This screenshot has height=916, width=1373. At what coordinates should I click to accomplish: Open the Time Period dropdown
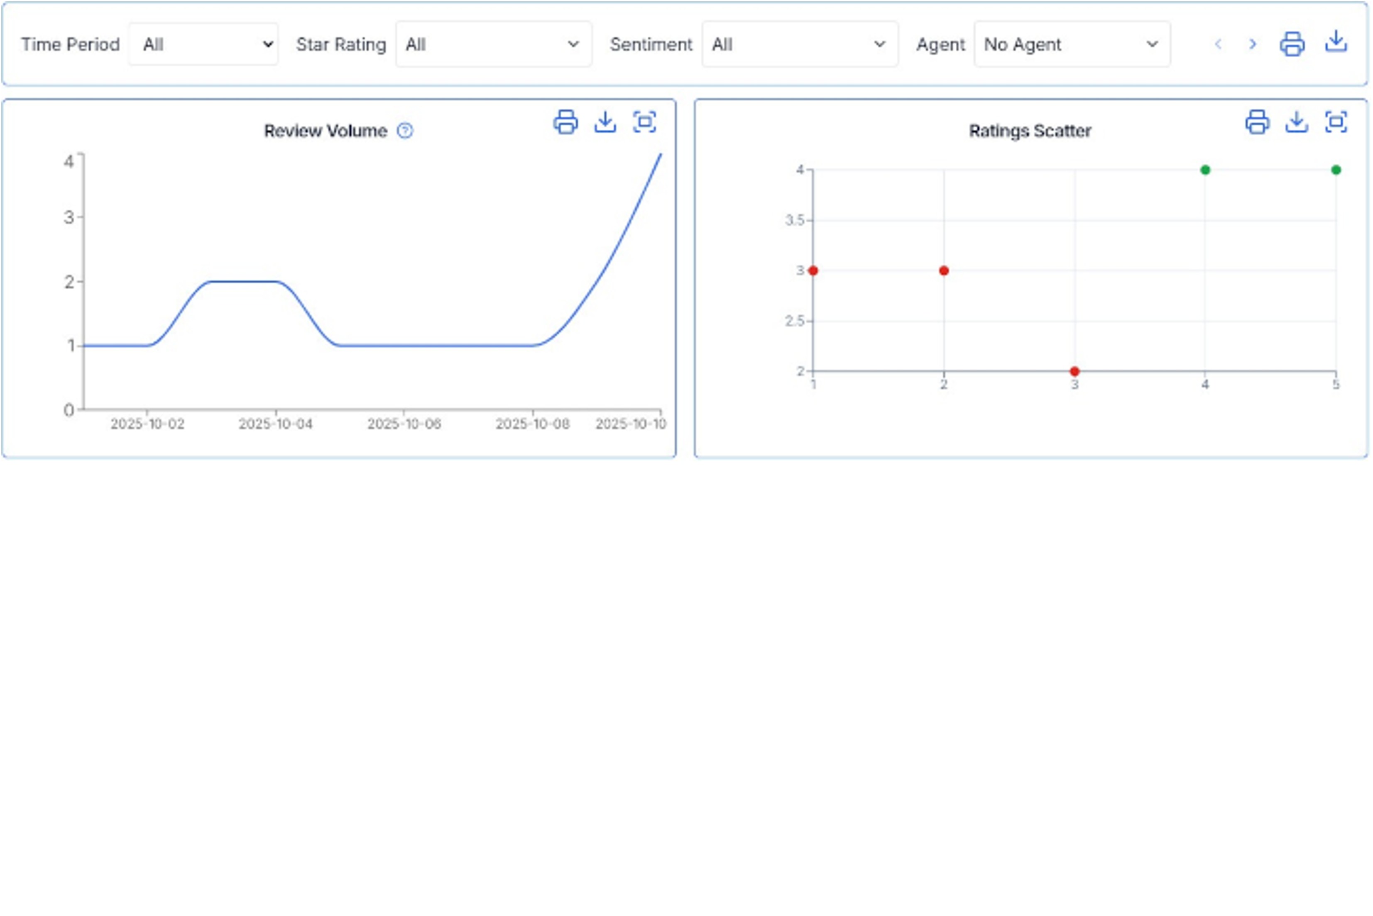(x=203, y=44)
